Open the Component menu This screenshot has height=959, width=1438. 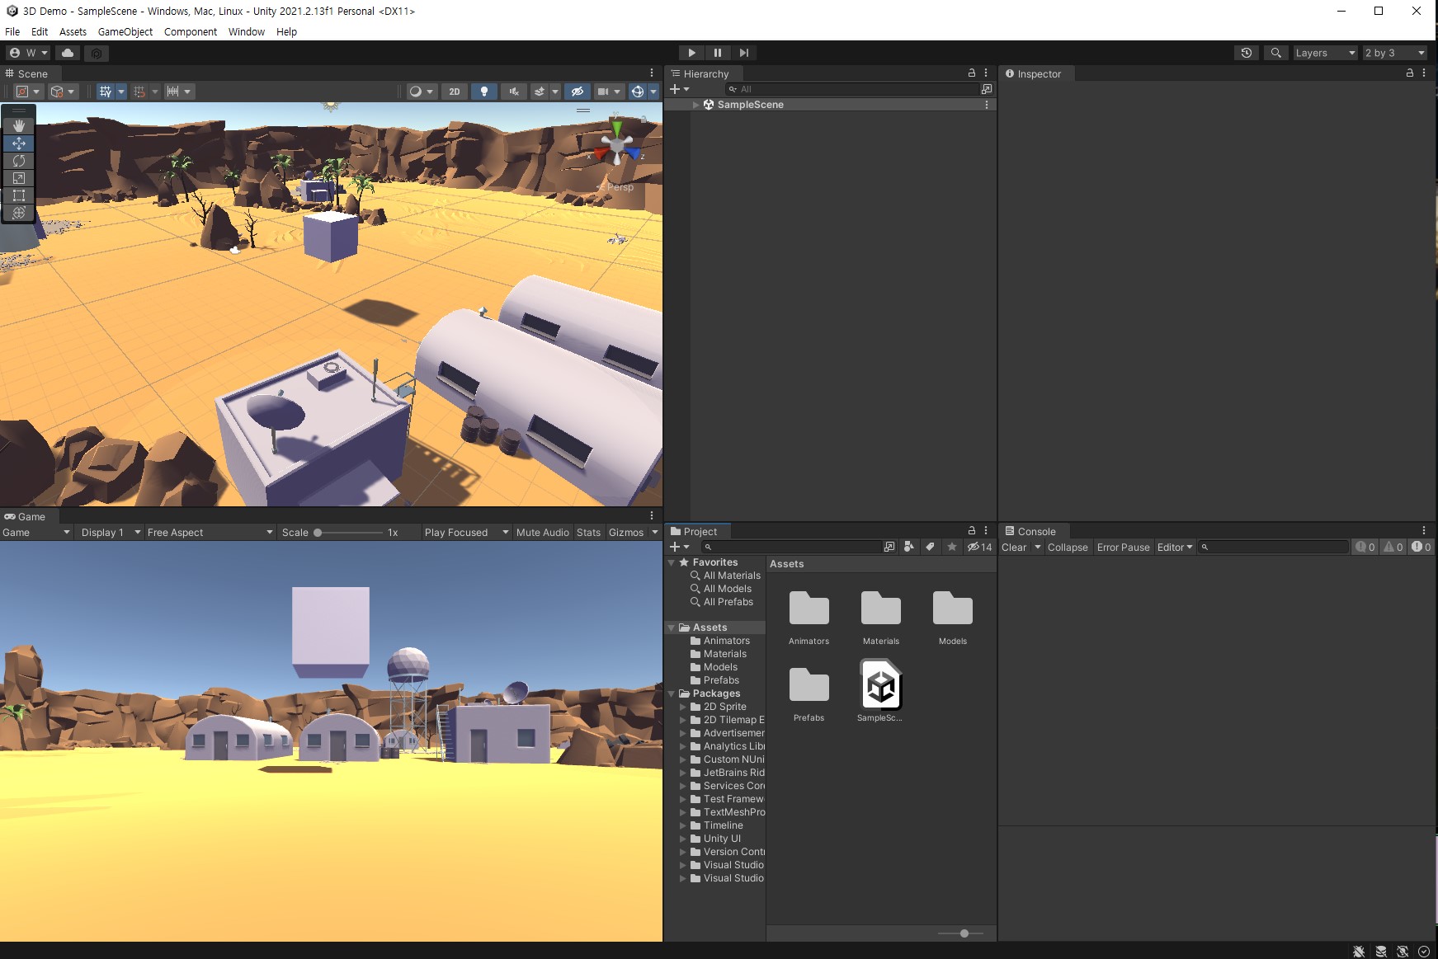(x=191, y=31)
